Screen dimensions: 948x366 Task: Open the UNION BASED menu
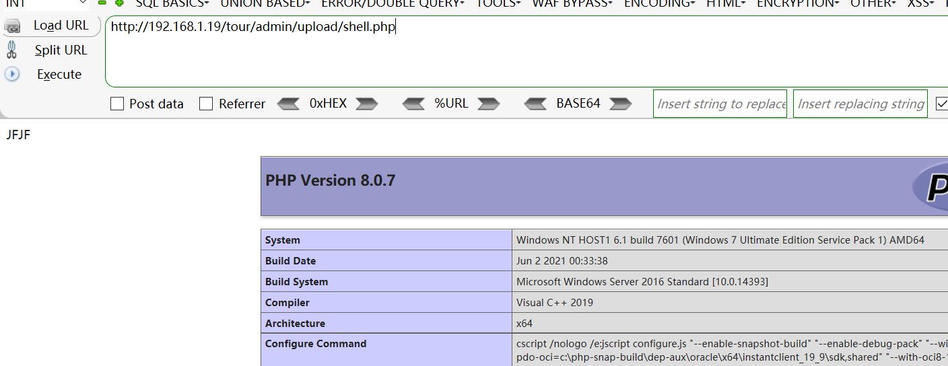pos(265,3)
